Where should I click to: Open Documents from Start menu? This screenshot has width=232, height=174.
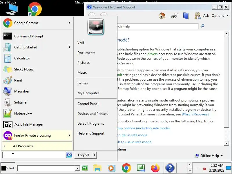point(86,53)
